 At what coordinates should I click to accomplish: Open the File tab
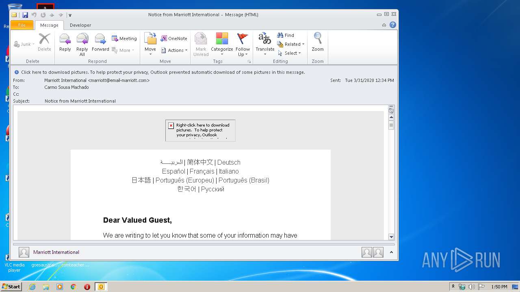point(22,25)
